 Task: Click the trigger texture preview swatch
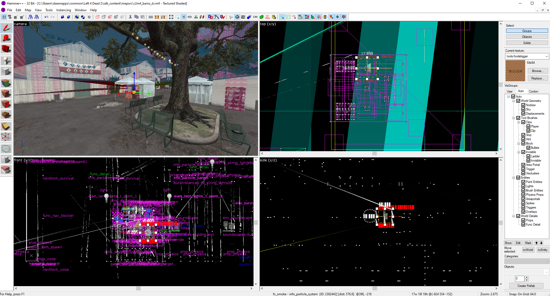515,71
